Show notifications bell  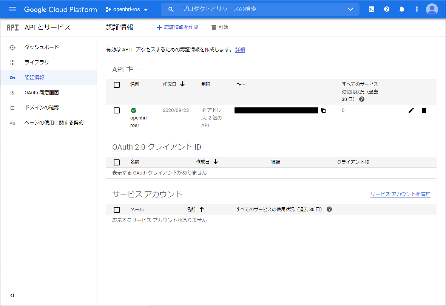tap(402, 9)
